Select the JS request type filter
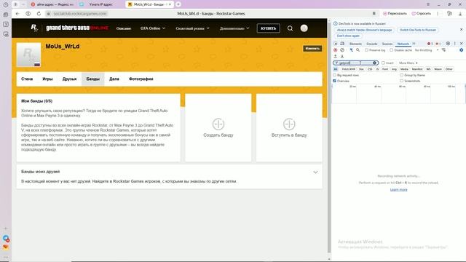The height and width of the screenshot is (262, 466). click(377, 69)
